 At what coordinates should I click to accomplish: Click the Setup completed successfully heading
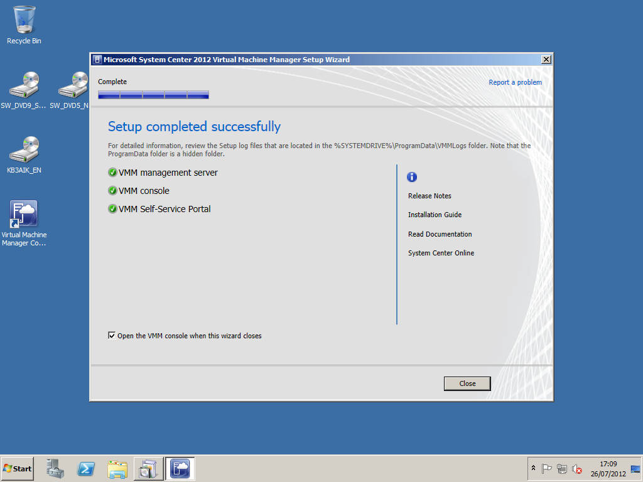195,127
